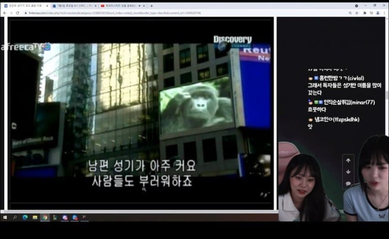This screenshot has width=389, height=239.
Task: Open Windows taskbar search
Action: tap(15, 217)
